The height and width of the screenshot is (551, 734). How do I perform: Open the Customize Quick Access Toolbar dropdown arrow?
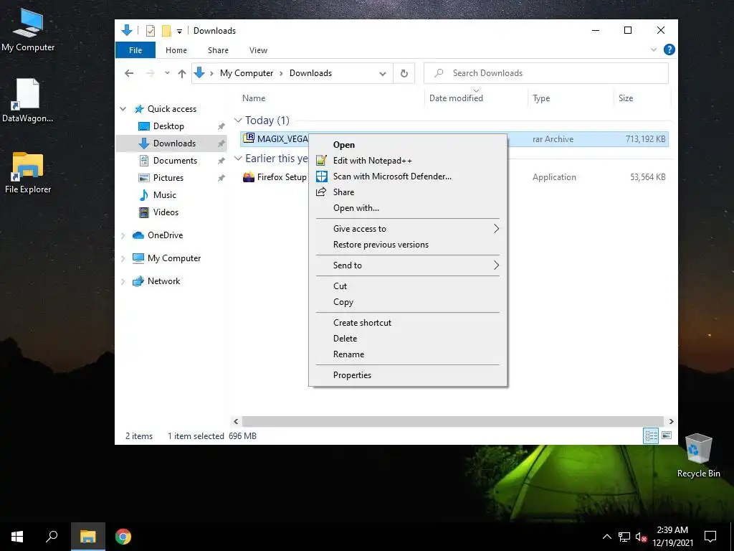(x=179, y=32)
